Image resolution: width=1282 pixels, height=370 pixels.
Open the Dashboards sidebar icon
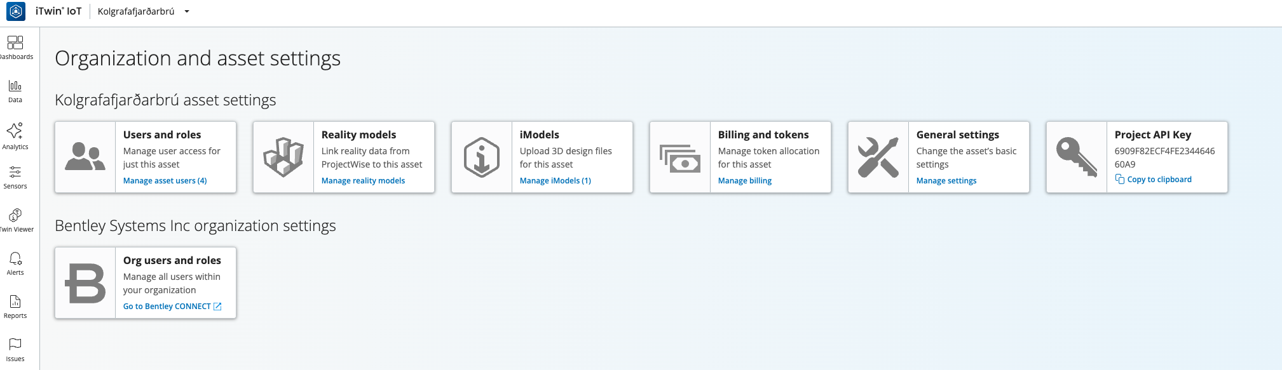point(15,43)
